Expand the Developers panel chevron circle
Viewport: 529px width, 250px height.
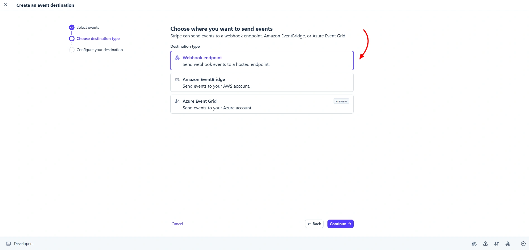click(523, 244)
